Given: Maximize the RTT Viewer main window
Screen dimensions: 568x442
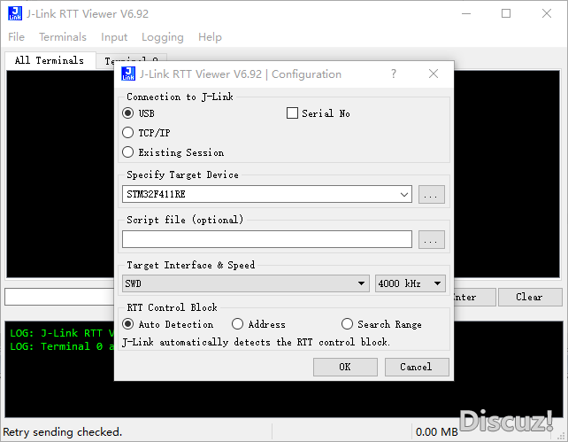Looking at the screenshot, I should (506, 14).
